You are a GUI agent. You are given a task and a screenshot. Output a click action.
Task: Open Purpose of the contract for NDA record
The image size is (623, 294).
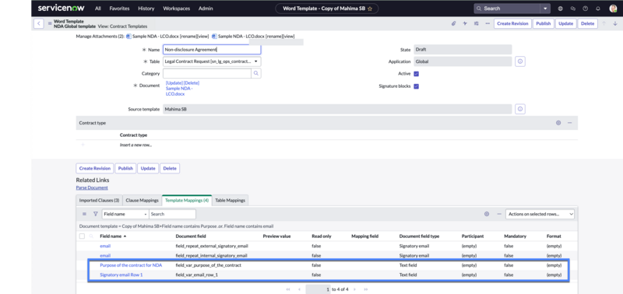[x=131, y=265]
